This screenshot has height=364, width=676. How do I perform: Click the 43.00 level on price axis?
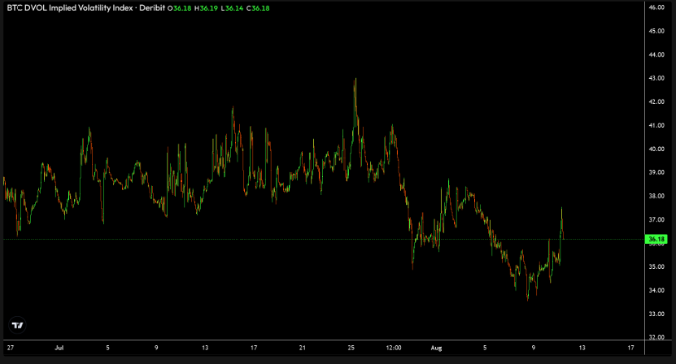pyautogui.click(x=656, y=78)
